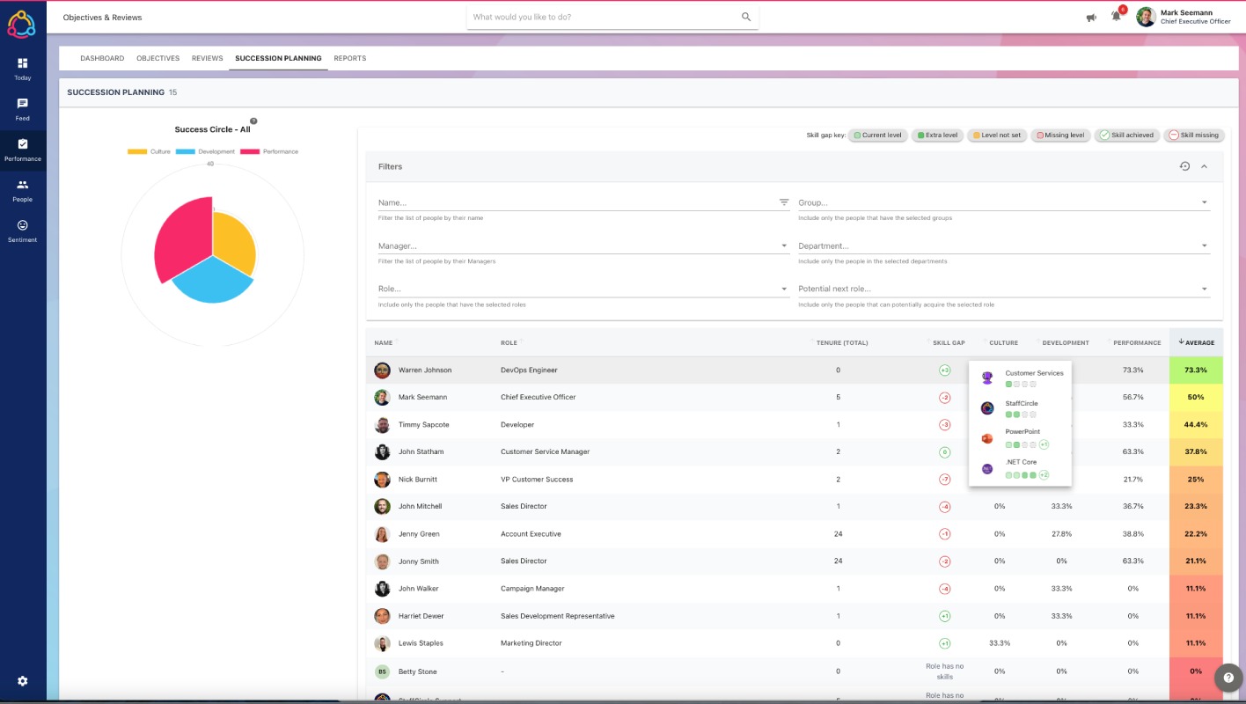This screenshot has height=704, width=1246.
Task: Switch to the Reports tab
Action: click(350, 58)
